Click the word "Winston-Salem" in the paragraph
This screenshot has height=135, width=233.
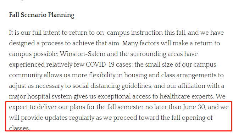coord(83,54)
